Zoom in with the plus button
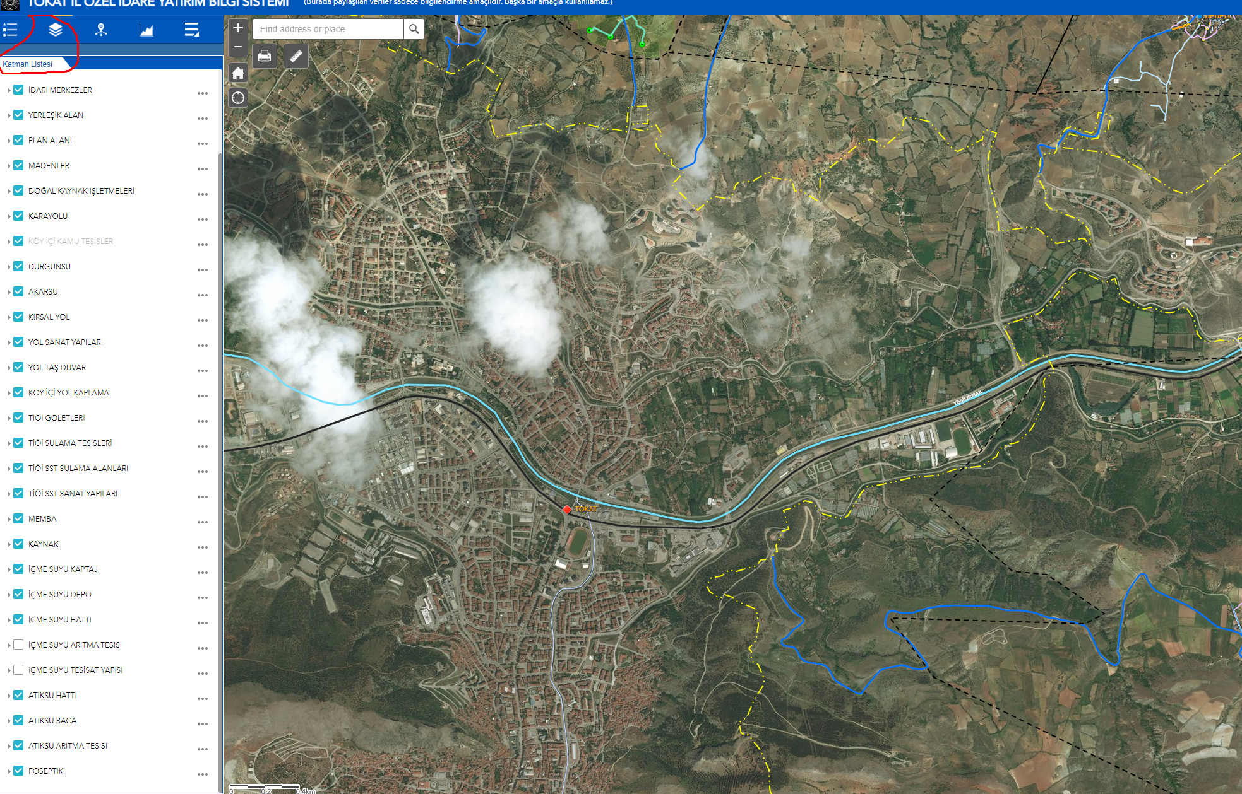Screen dimensions: 1242x794 tap(238, 28)
